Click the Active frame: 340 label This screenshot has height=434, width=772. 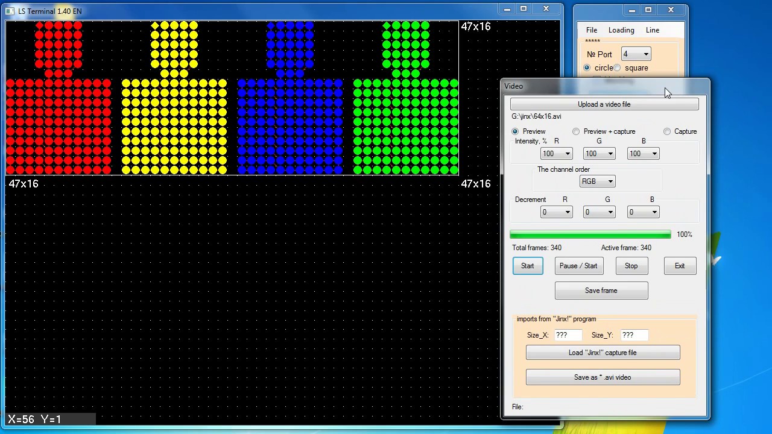(x=626, y=248)
